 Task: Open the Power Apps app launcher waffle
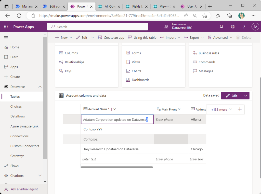(6, 27)
